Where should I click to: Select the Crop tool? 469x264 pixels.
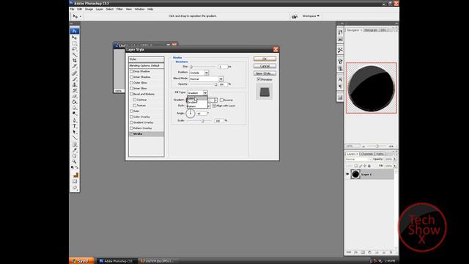75,60
